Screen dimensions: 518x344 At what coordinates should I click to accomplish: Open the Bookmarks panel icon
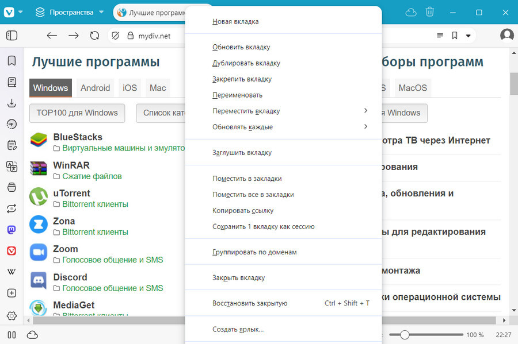point(12,61)
